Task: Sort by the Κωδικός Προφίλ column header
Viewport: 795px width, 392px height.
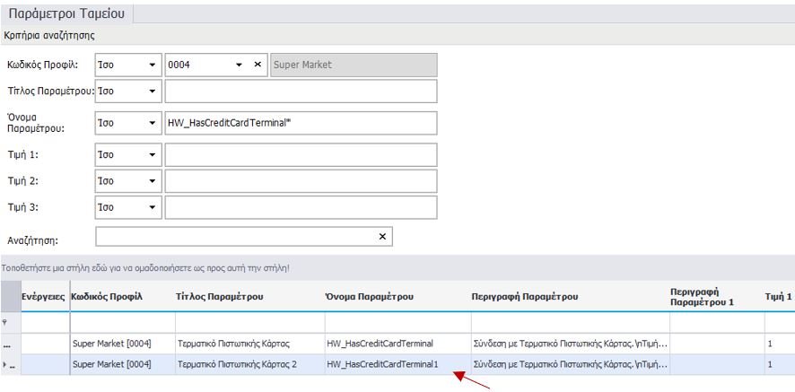Action: (x=106, y=296)
